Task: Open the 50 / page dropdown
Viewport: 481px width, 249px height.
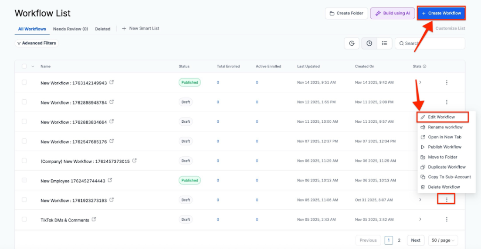Action: 443,240
